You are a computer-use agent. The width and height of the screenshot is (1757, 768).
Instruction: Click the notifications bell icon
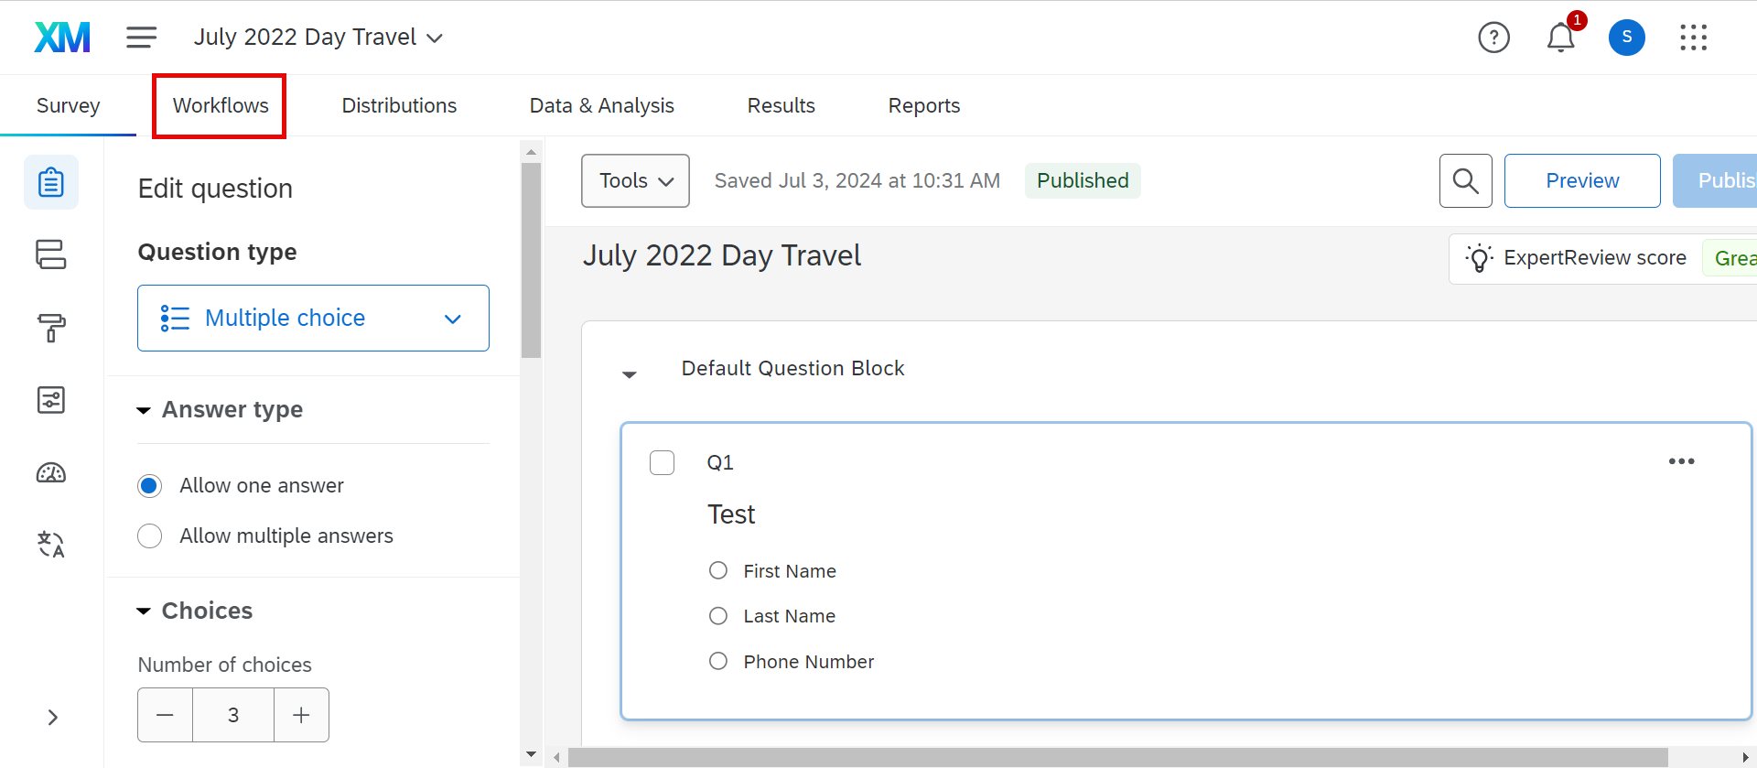(x=1560, y=38)
